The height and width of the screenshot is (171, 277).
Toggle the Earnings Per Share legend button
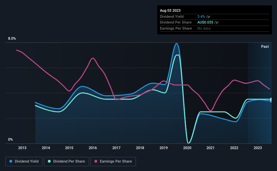coord(113,162)
